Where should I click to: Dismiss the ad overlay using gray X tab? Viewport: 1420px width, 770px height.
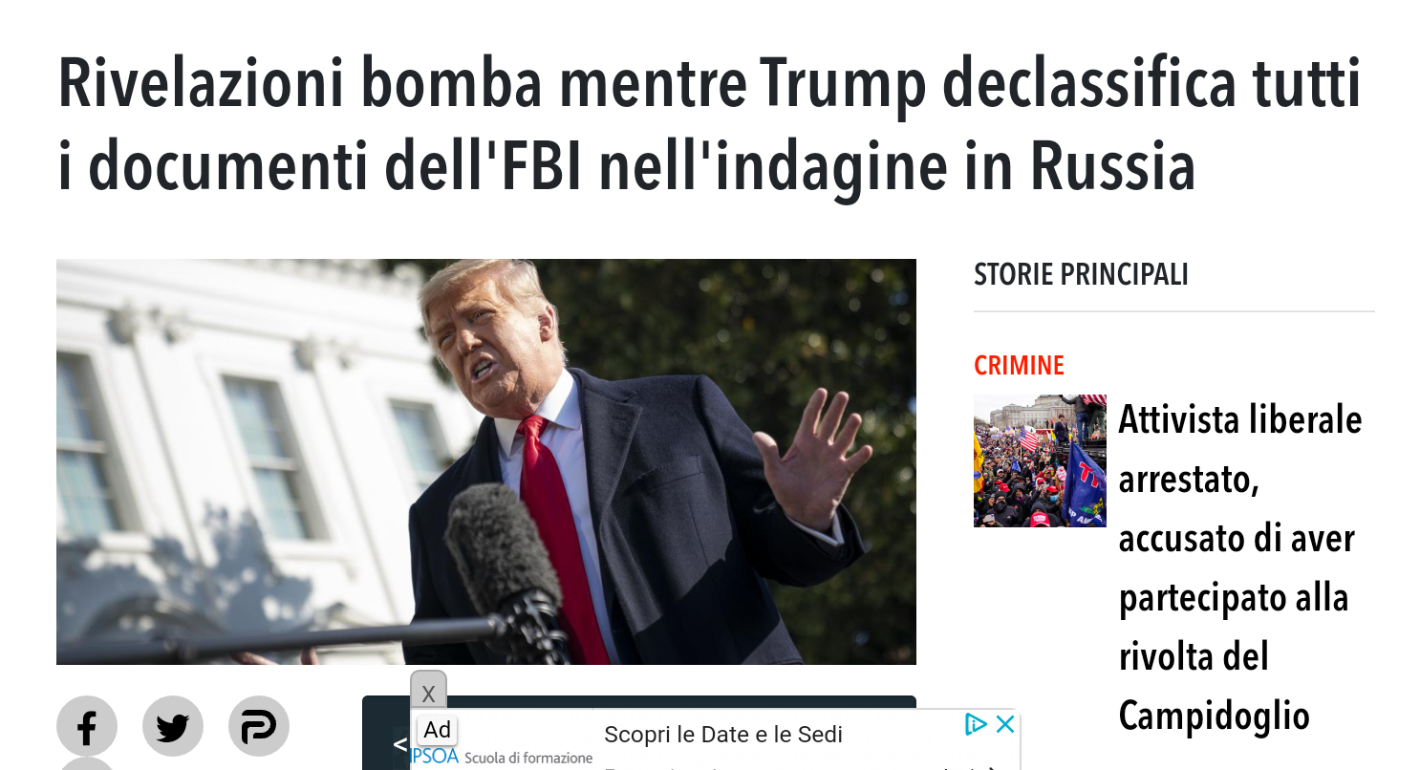[x=429, y=692]
